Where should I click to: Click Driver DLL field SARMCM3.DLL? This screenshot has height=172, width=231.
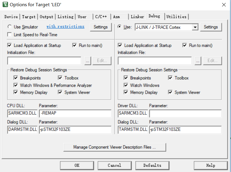[x=133, y=113]
